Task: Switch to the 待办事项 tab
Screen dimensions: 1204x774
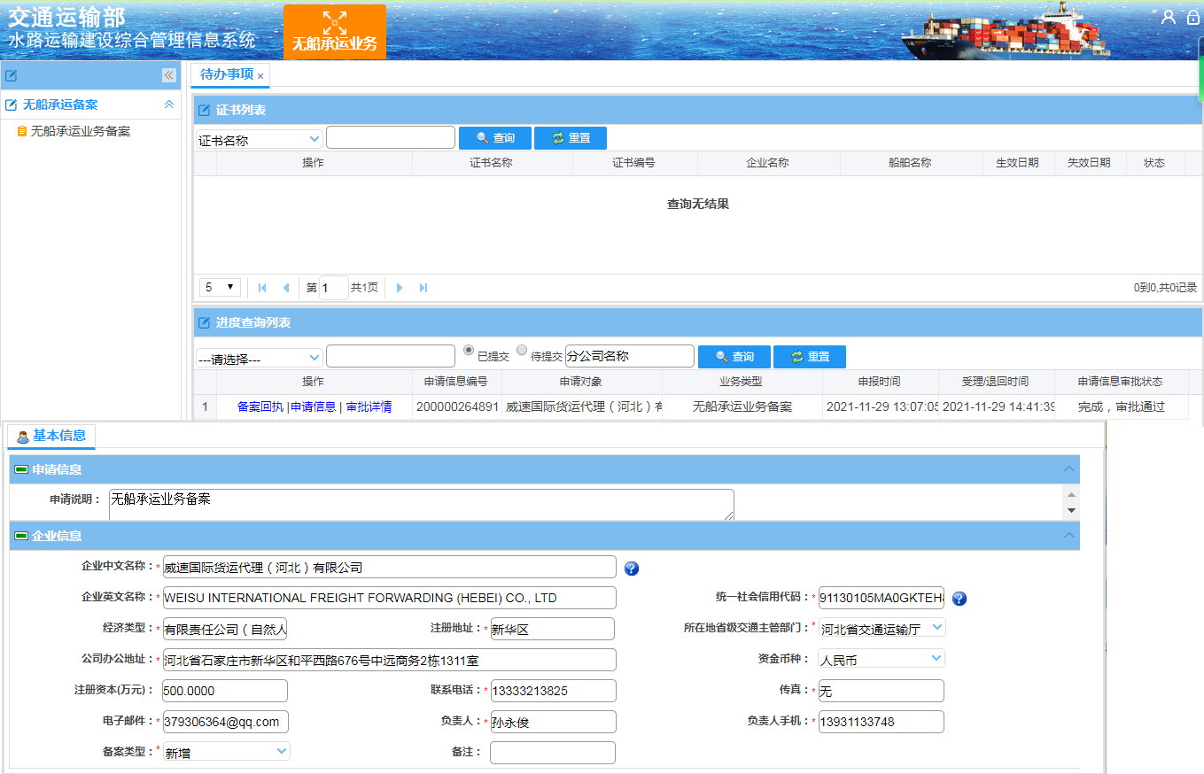Action: (x=222, y=75)
